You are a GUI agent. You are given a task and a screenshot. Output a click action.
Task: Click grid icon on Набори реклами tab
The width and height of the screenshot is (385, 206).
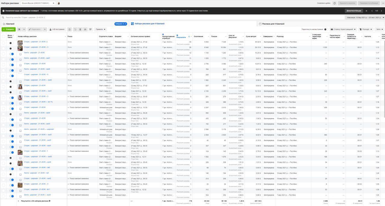tap(132, 23)
